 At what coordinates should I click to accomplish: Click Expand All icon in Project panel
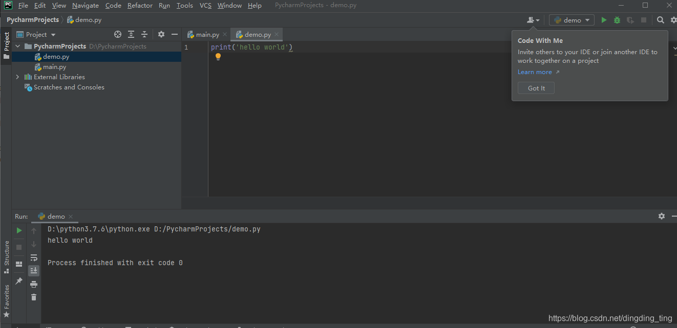[131, 34]
